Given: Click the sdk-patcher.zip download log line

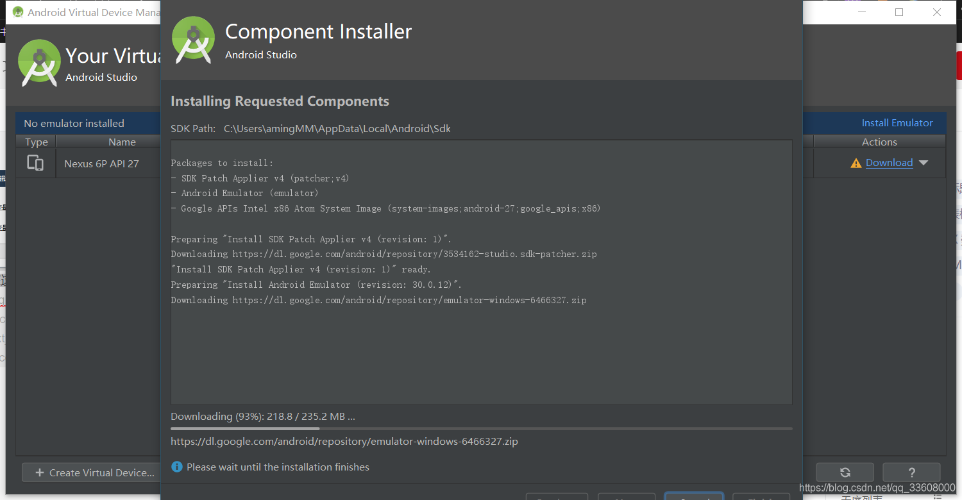Looking at the screenshot, I should point(384,254).
